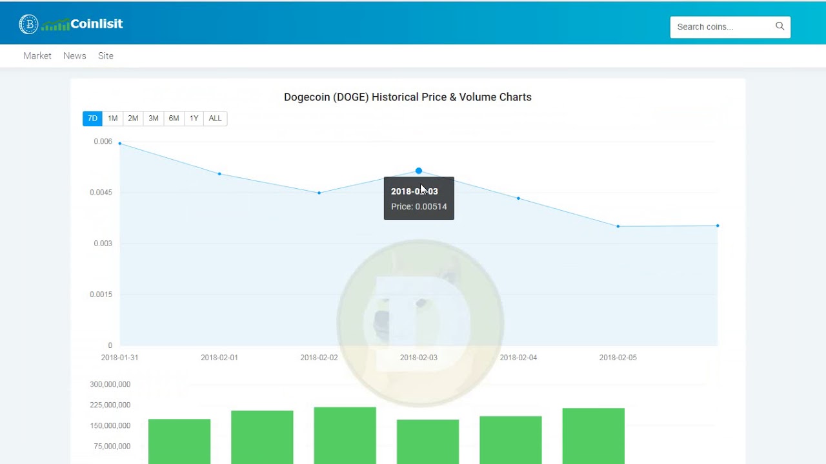The width and height of the screenshot is (826, 464).
Task: Switch chart to 2M range
Action: click(x=133, y=119)
